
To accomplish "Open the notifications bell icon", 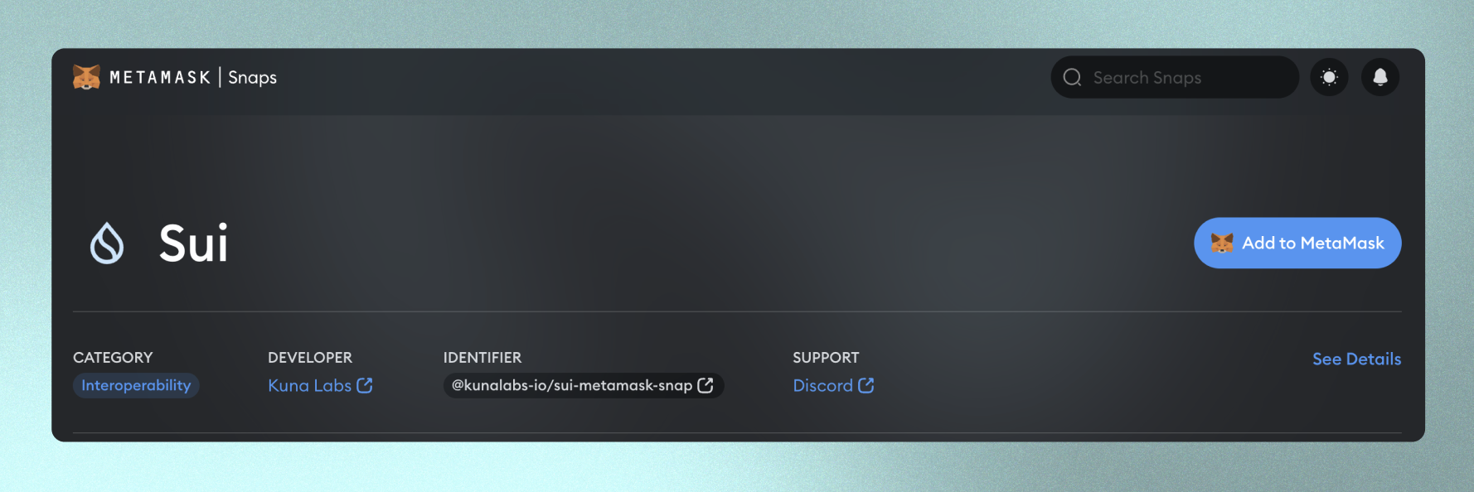I will [x=1380, y=77].
